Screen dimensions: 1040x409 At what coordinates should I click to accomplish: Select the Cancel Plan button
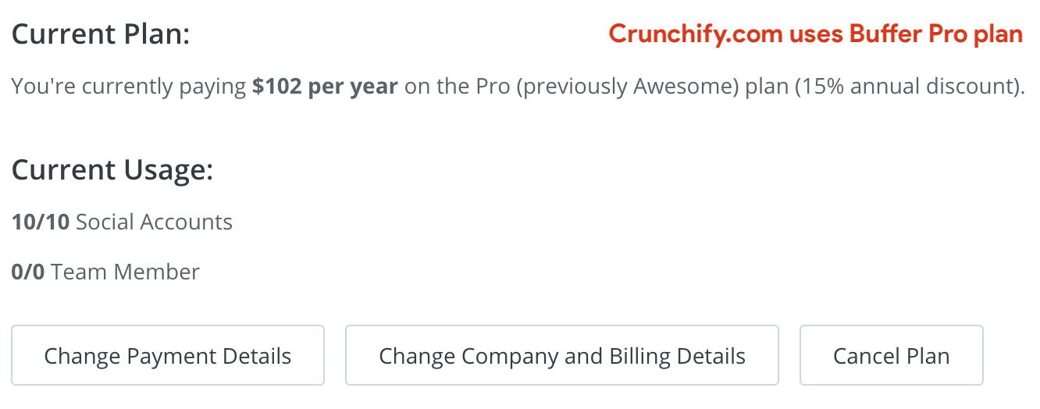tap(892, 355)
